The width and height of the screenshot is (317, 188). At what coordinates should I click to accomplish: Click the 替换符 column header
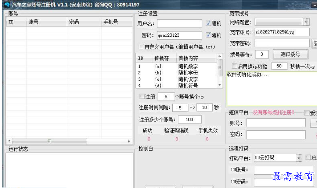coord(164,58)
